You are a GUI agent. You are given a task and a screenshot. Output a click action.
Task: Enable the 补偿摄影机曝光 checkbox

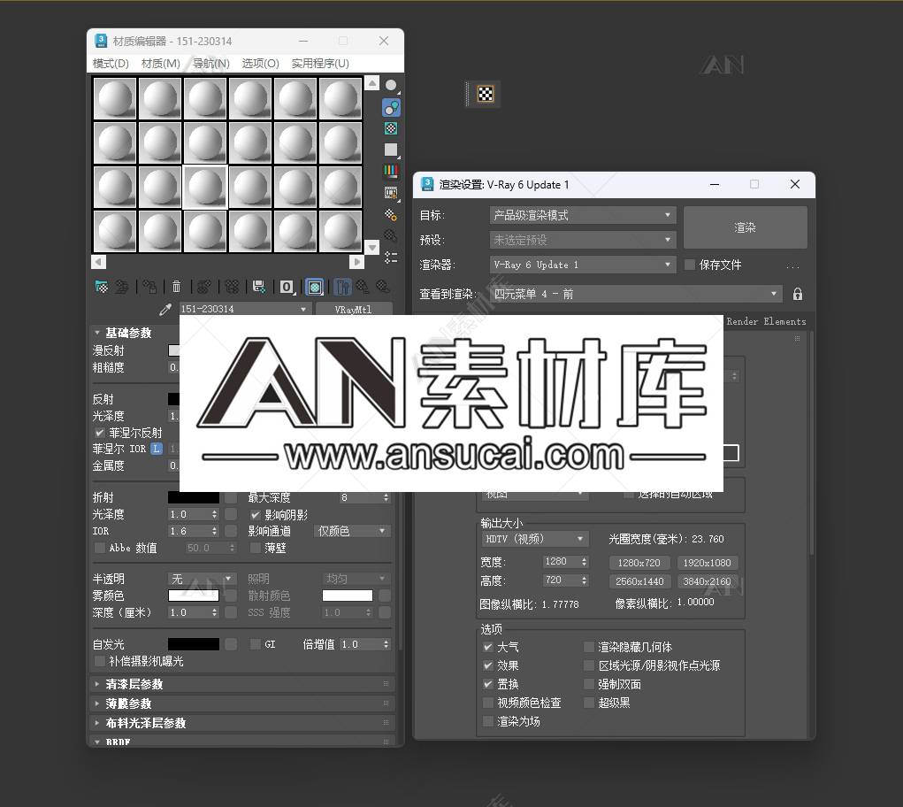[100, 661]
